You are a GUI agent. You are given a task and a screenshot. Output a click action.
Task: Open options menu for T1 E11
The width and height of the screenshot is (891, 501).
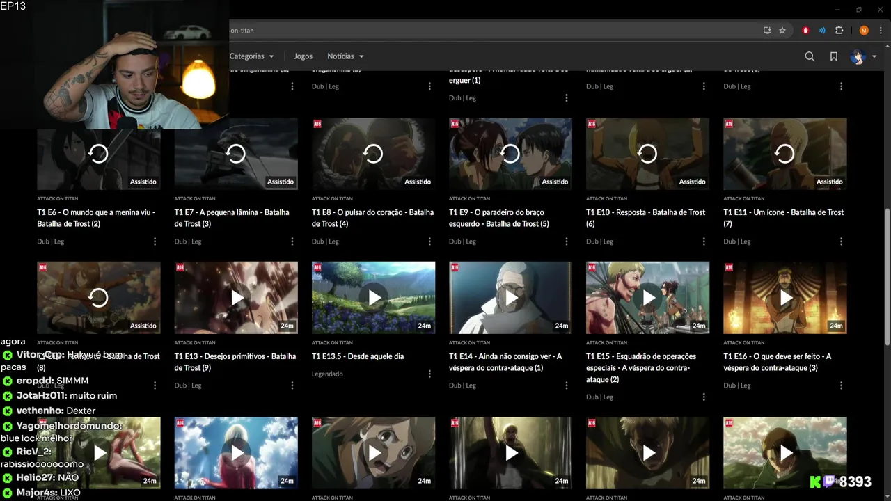pos(841,241)
